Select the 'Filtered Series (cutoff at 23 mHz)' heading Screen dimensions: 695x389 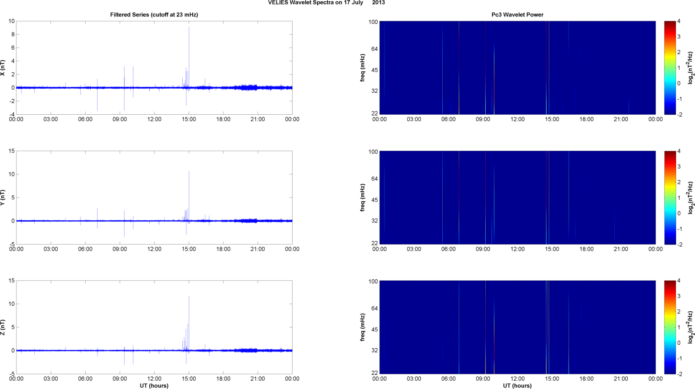click(x=154, y=15)
